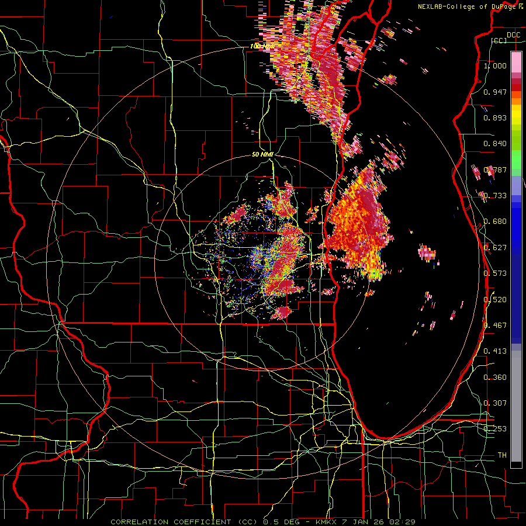This screenshot has height=526, width=526.
Task: Click the 0.787 scale value
Action: click(495, 169)
